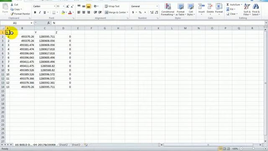
Task: Open Font dialog launcher arrow
Action: click(x=74, y=18)
